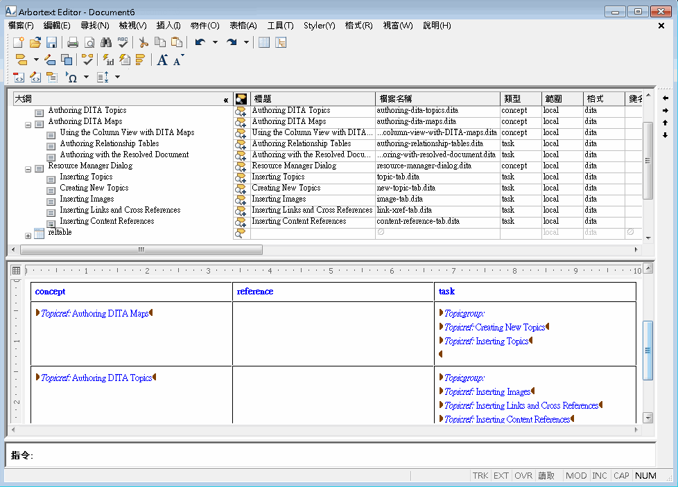Select Authoring Relationship Tables in outline tree

coord(110,143)
